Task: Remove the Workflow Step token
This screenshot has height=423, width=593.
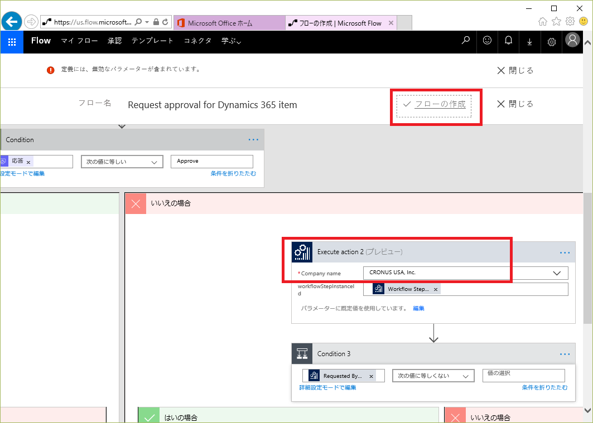Action: tap(436, 290)
